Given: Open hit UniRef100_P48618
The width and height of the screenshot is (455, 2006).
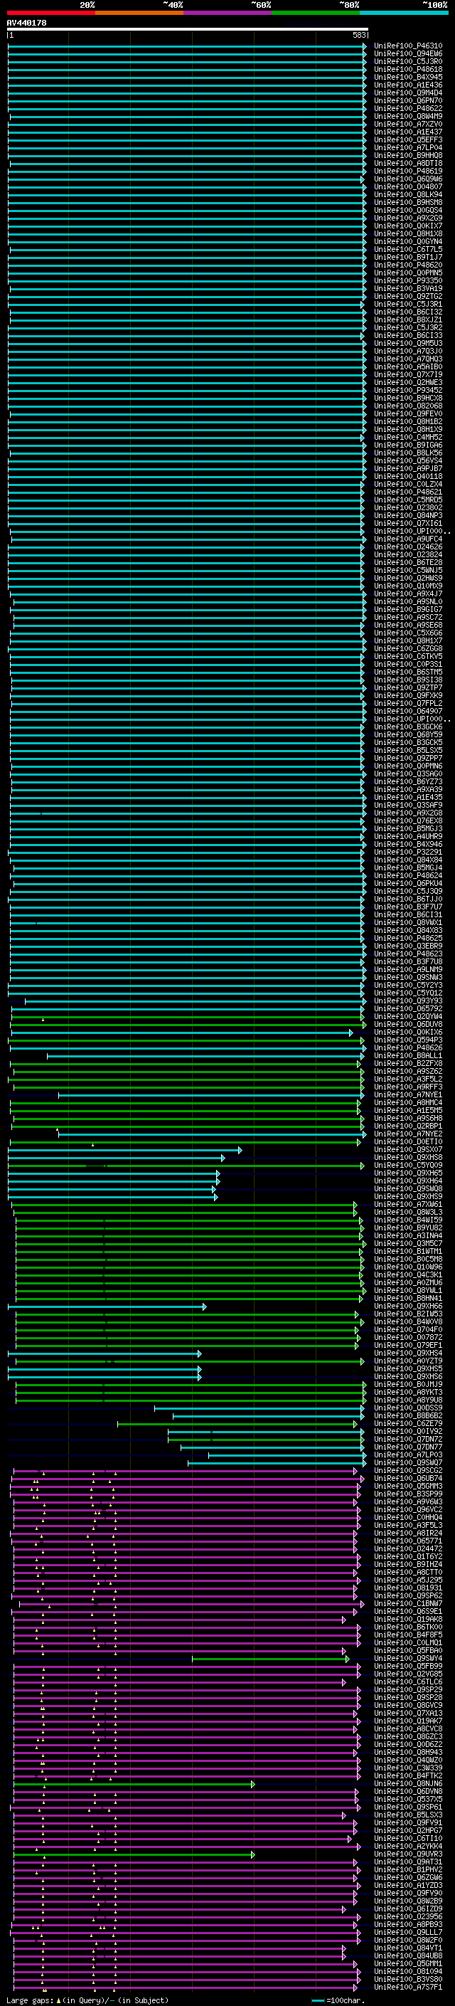Looking at the screenshot, I should (408, 69).
